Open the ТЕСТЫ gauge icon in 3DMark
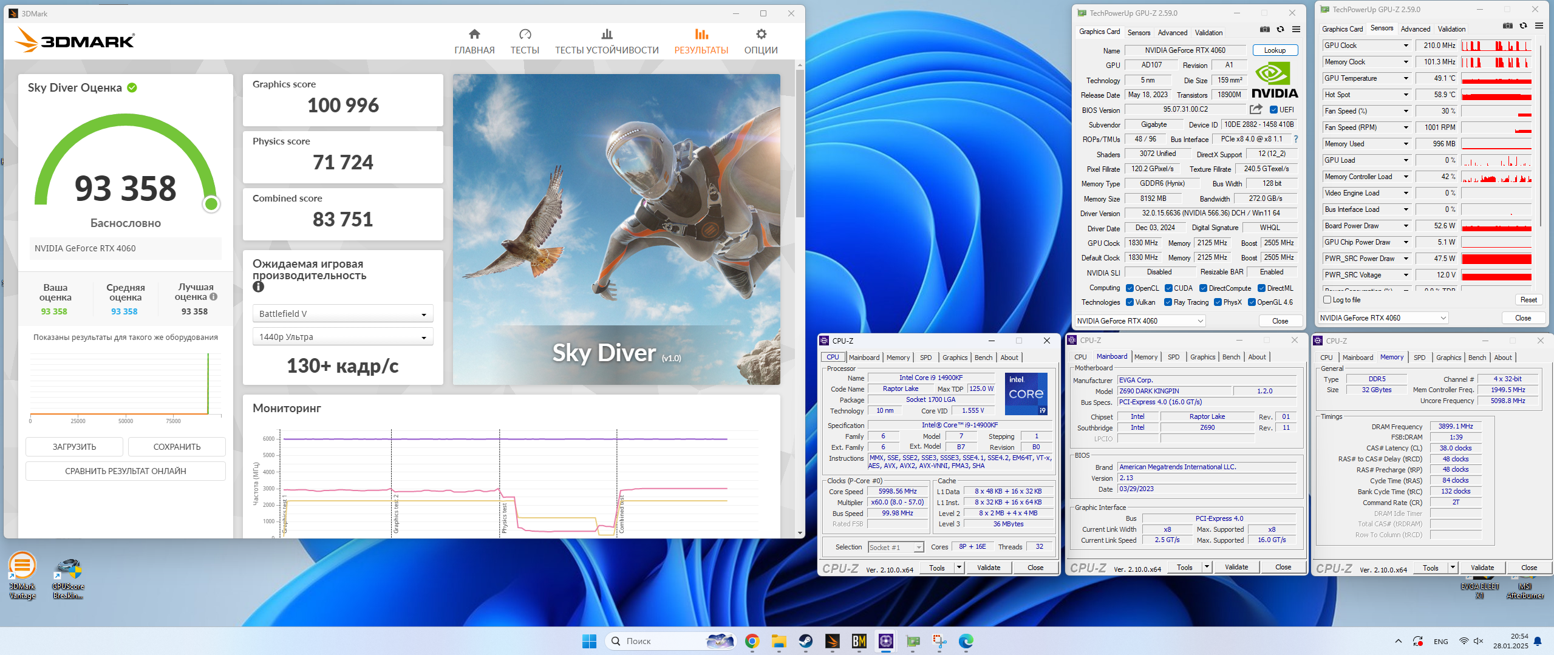This screenshot has width=1554, height=655. pos(525,34)
